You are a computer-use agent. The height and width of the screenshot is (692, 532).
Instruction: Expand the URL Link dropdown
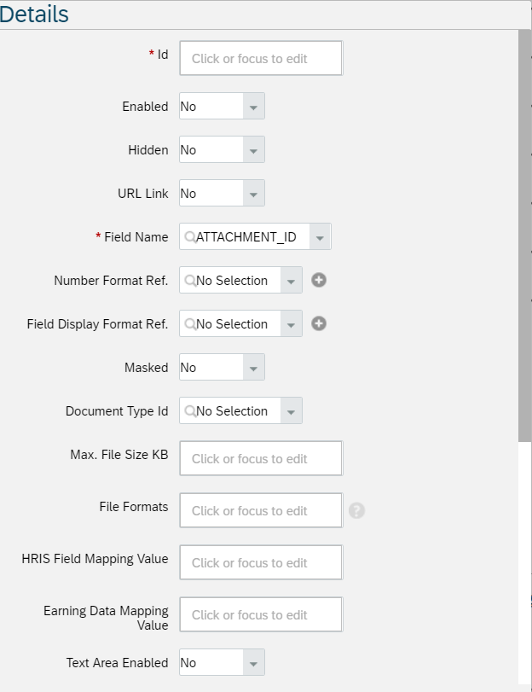[254, 193]
